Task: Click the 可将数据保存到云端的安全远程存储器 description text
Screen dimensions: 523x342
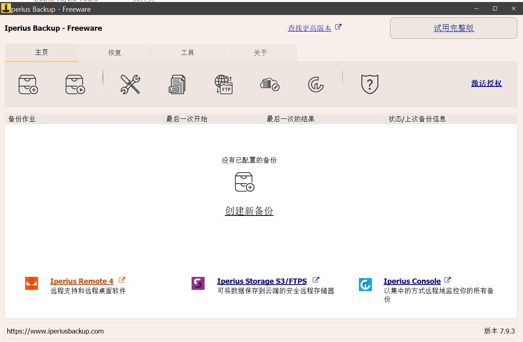Action: tap(276, 291)
